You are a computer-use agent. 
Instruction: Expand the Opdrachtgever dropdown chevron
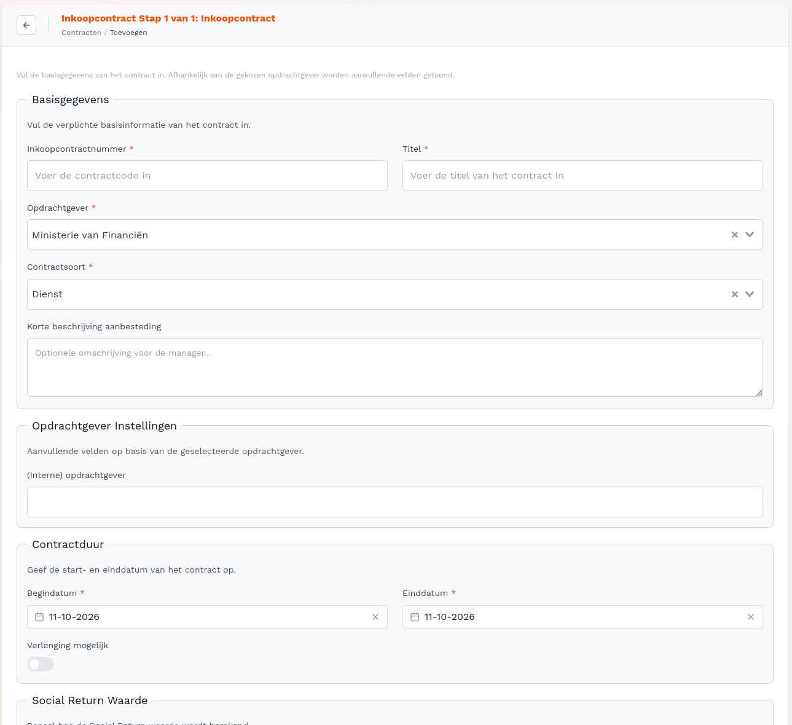coord(750,235)
